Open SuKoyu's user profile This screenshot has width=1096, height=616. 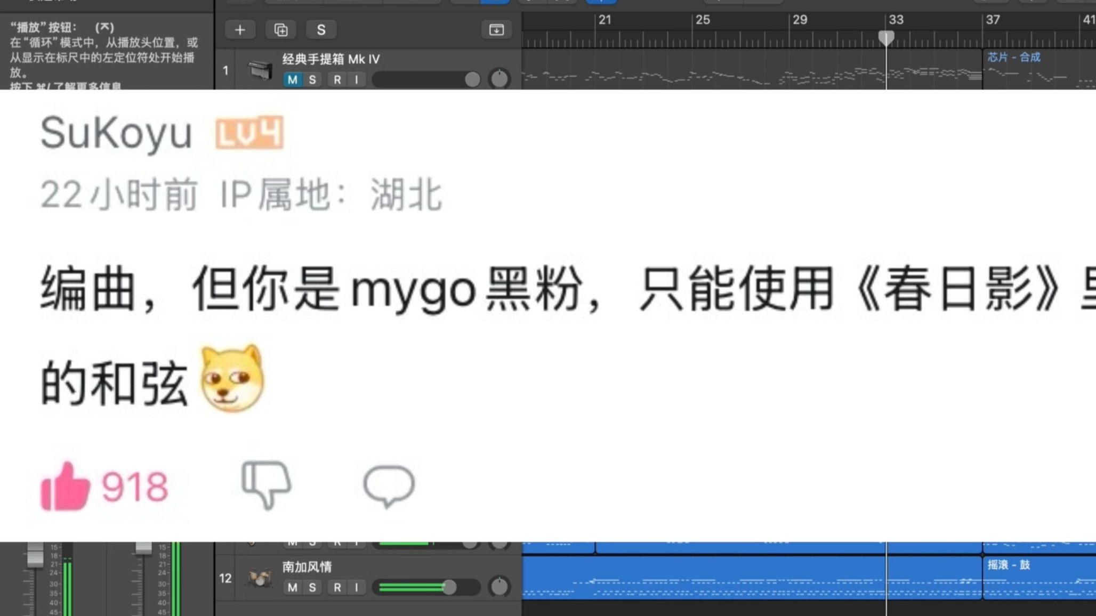(x=116, y=133)
